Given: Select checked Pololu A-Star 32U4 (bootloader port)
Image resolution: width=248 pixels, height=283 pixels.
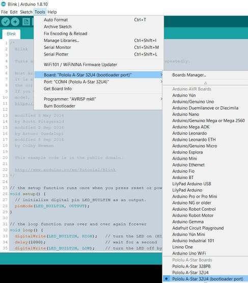Looking at the screenshot, I should [x=205, y=279].
